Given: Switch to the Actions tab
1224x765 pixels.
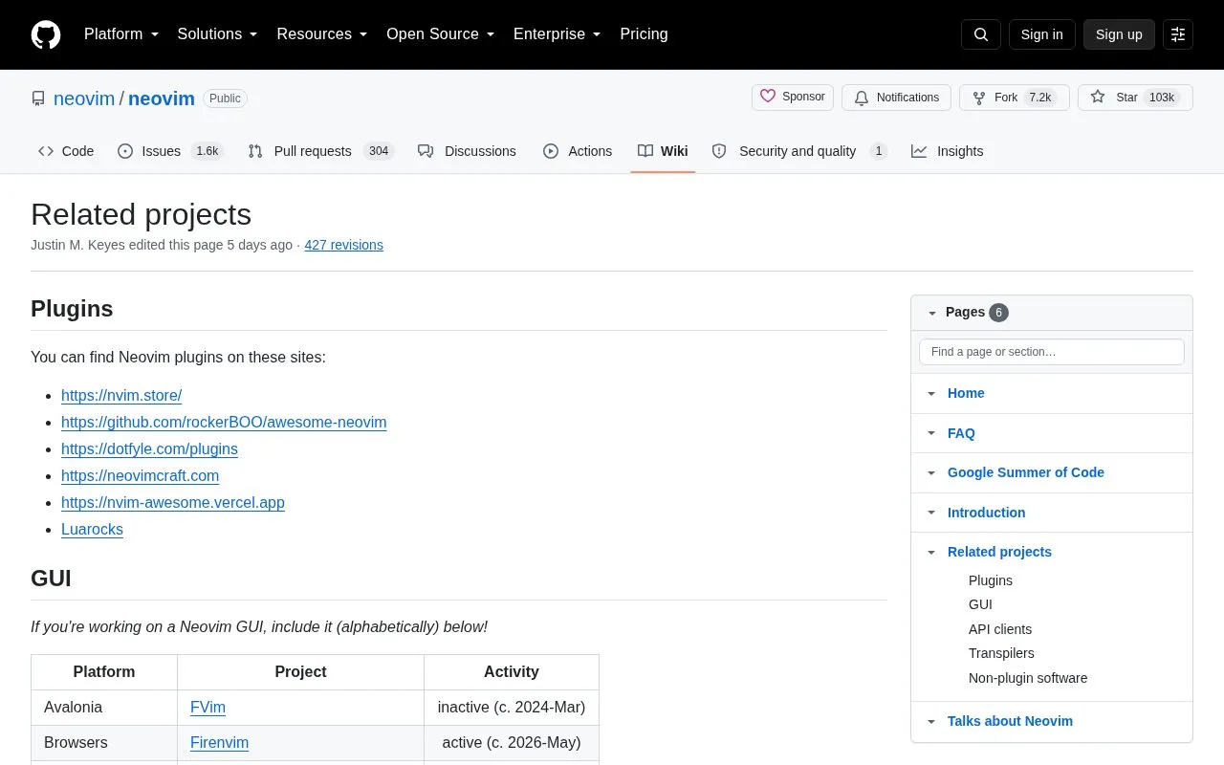Looking at the screenshot, I should click(x=578, y=151).
